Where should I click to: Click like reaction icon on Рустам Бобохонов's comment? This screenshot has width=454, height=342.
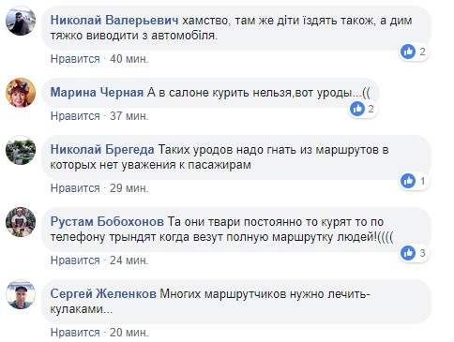click(x=408, y=253)
